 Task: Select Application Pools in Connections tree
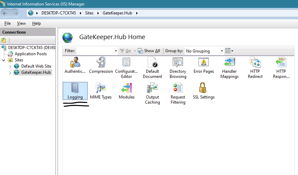pyautogui.click(x=30, y=54)
